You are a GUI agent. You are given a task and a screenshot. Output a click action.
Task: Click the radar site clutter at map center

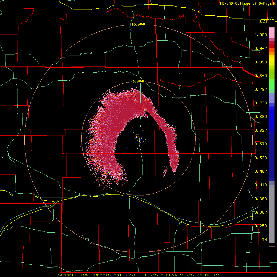tap(139, 138)
